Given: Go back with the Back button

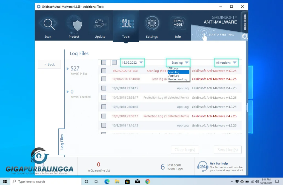Looking at the screenshot, I should tap(50, 64).
